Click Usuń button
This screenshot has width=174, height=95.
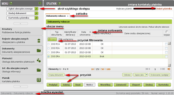[x=78, y=85]
